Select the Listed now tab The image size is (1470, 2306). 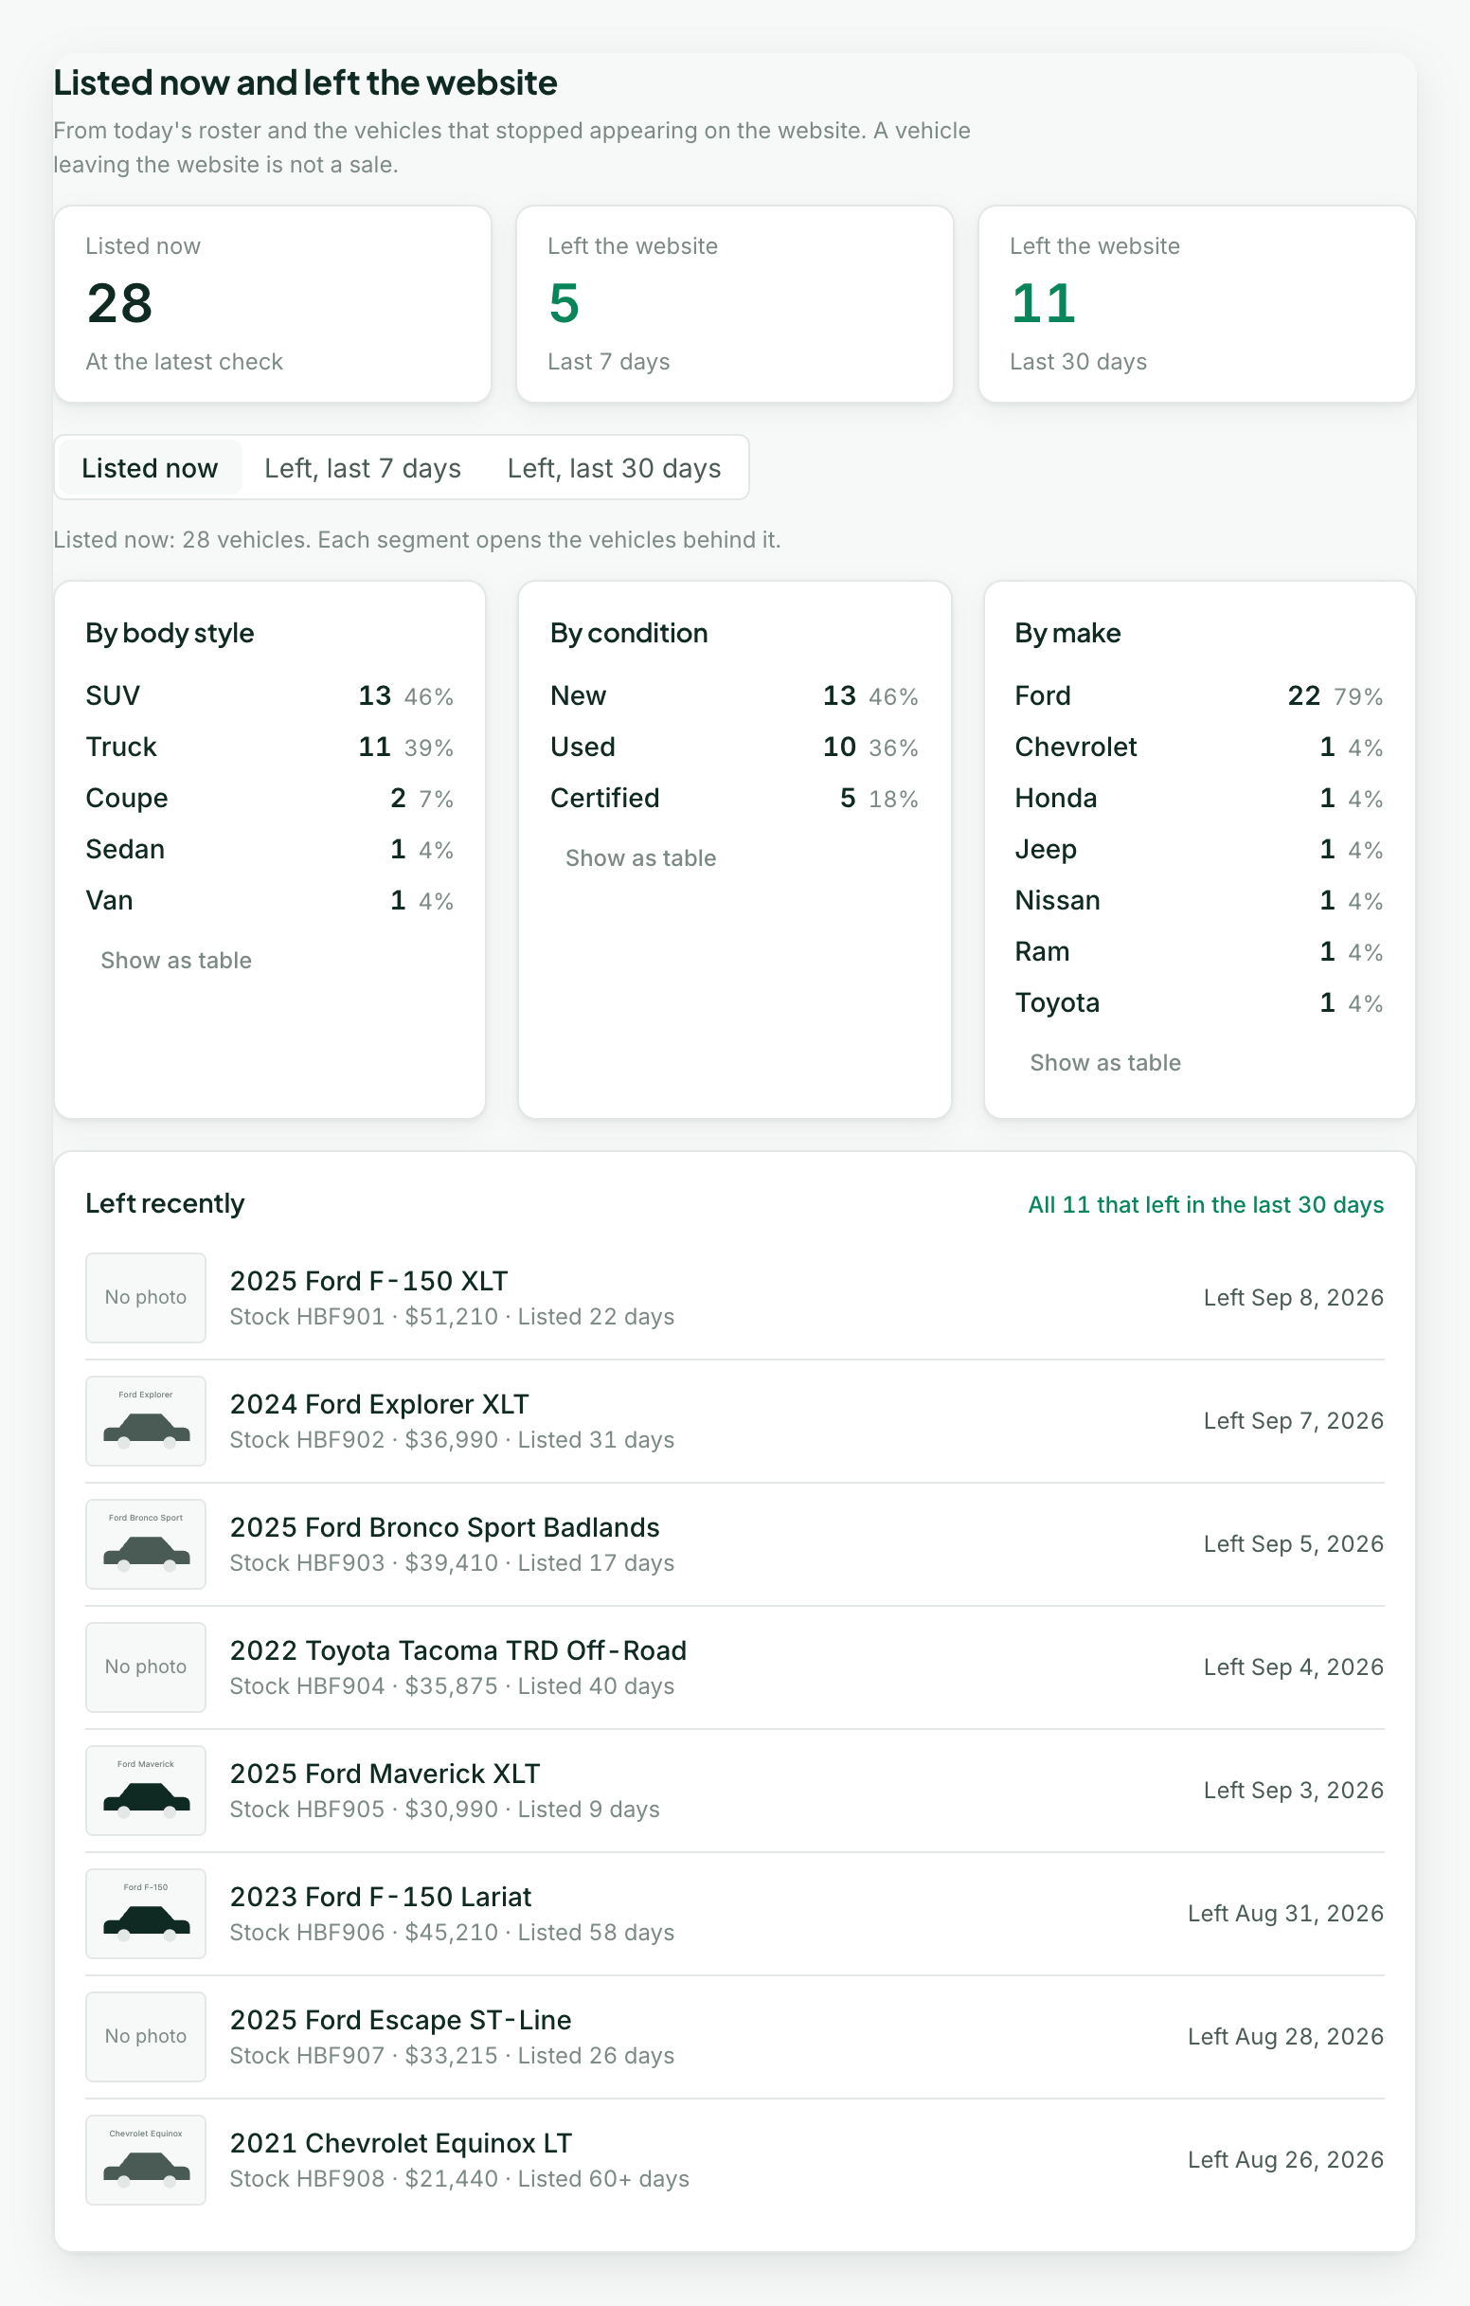pyautogui.click(x=150, y=467)
